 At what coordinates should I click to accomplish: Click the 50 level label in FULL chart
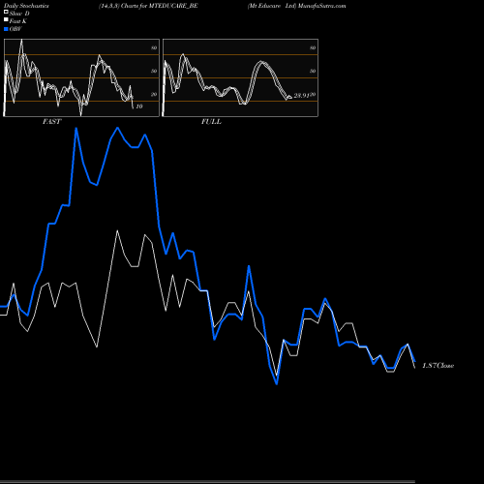point(313,71)
